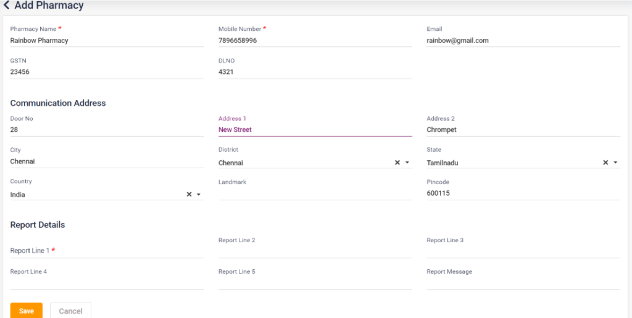Focus the Email input field
This screenshot has width=632, height=318.
[523, 41]
